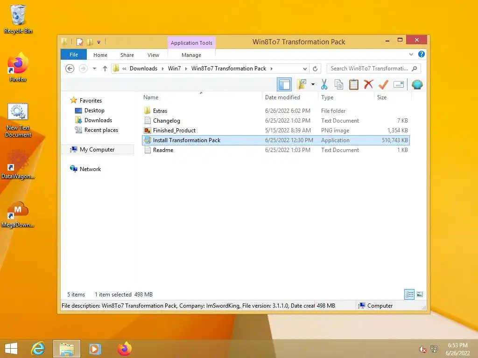Sort by the Size column header
Screen dimensions: 478x358
pos(393,97)
